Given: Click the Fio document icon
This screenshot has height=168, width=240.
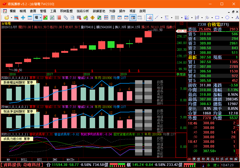Looking at the screenshot, I should point(72,18).
